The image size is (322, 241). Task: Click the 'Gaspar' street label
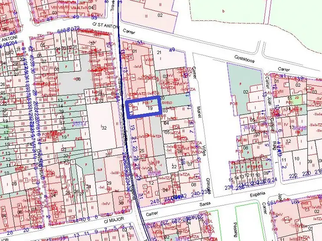[x=272, y=125]
